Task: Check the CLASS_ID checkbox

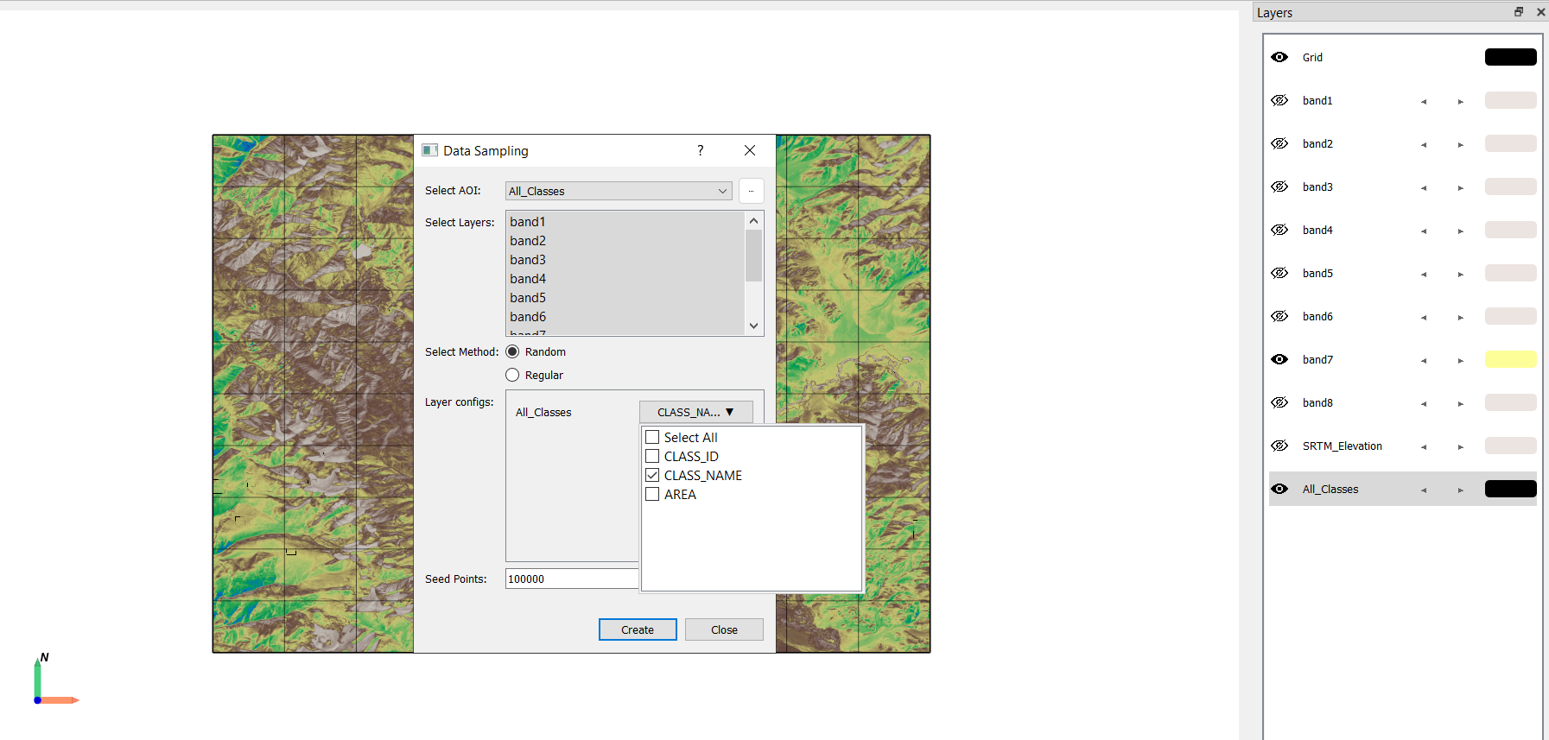Action: point(653,456)
